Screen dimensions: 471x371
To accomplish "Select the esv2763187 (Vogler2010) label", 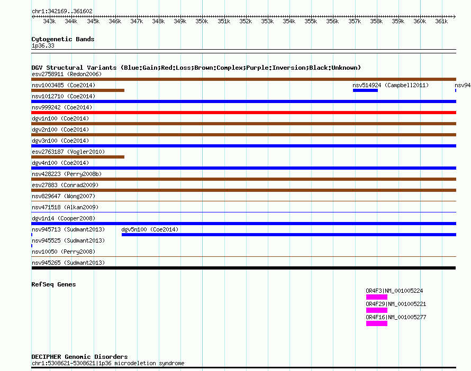I will coord(68,152).
